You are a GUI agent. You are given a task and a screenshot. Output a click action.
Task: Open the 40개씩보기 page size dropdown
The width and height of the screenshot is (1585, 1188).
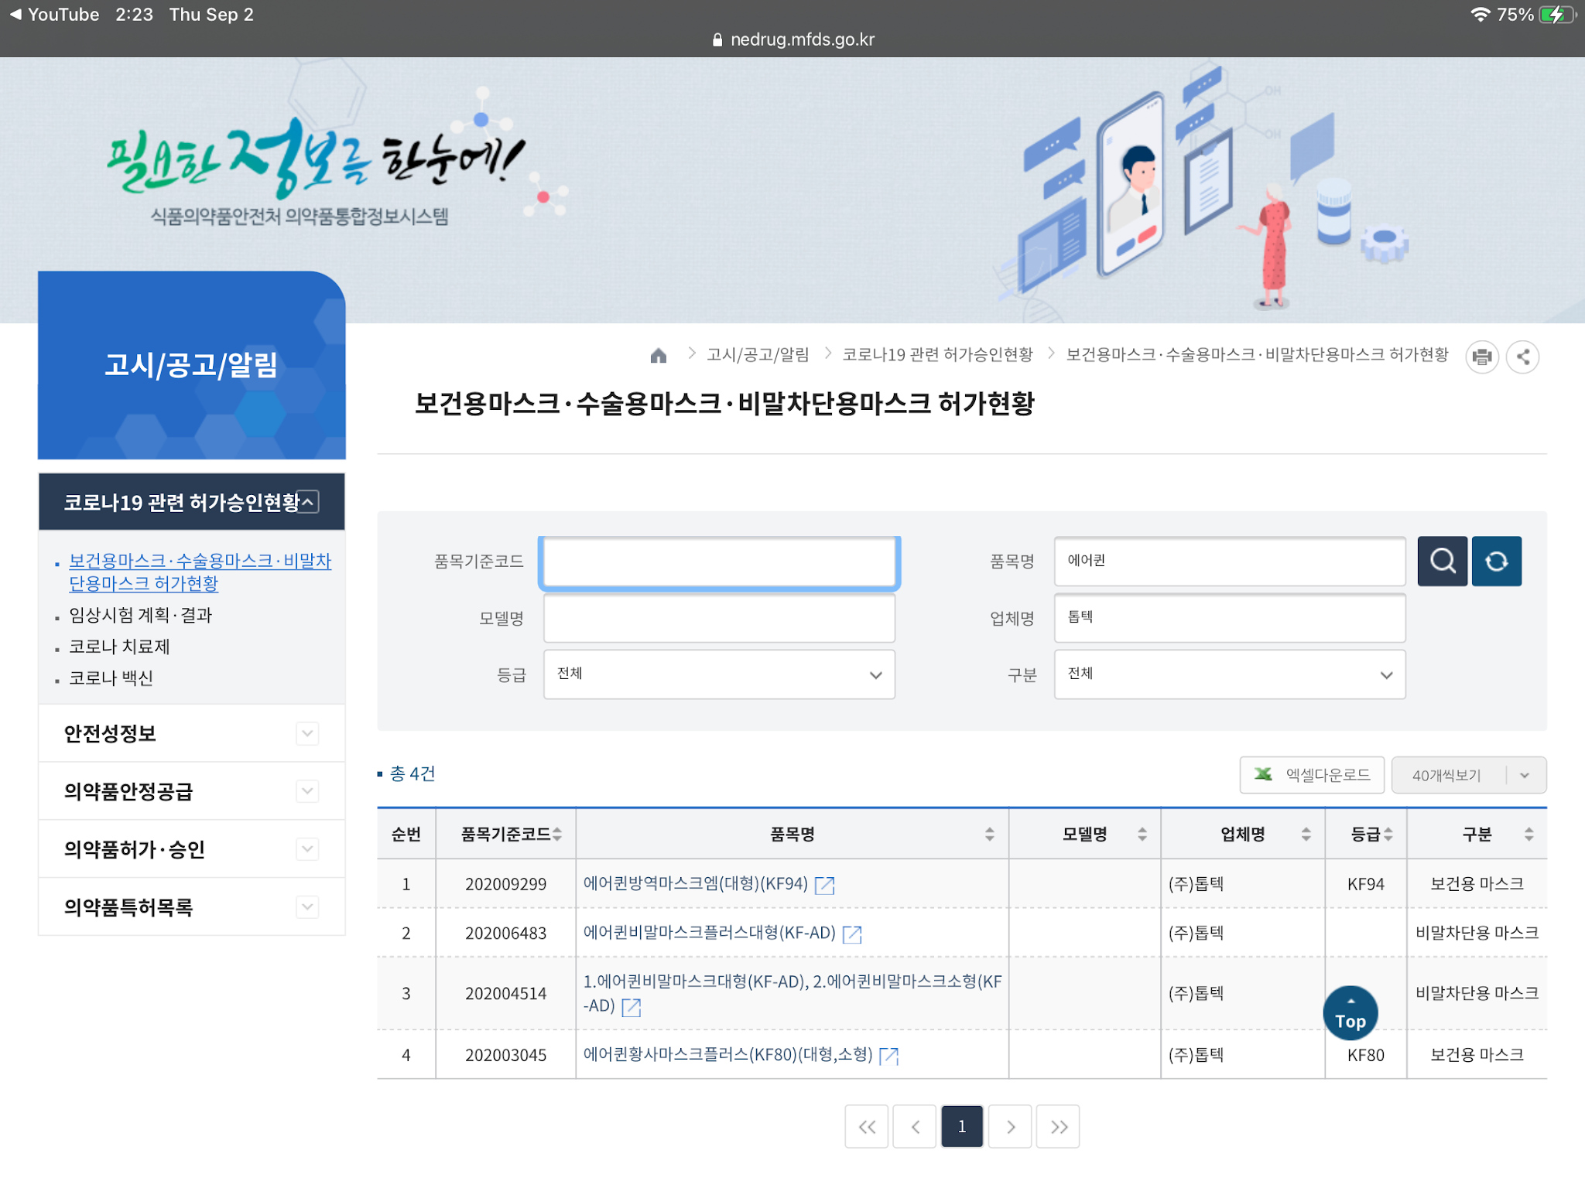1469,775
